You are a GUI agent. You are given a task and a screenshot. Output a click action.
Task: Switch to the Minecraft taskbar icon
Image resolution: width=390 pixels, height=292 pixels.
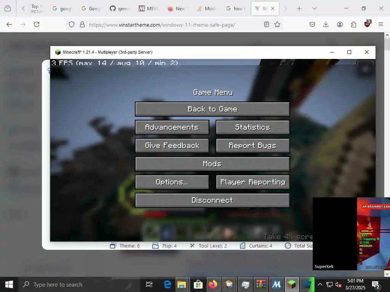291,284
